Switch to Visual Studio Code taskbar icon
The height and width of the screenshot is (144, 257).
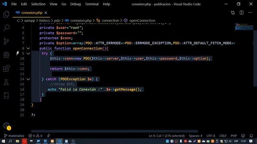click(x=59, y=141)
